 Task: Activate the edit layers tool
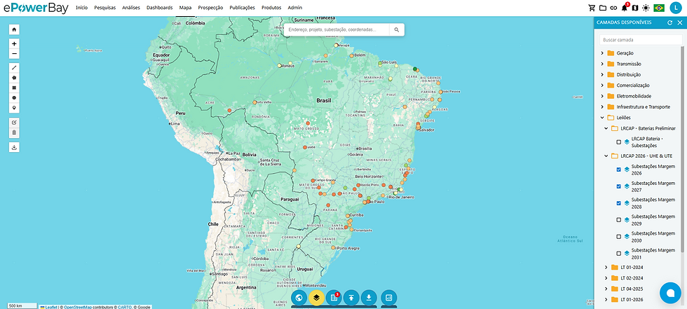click(14, 122)
